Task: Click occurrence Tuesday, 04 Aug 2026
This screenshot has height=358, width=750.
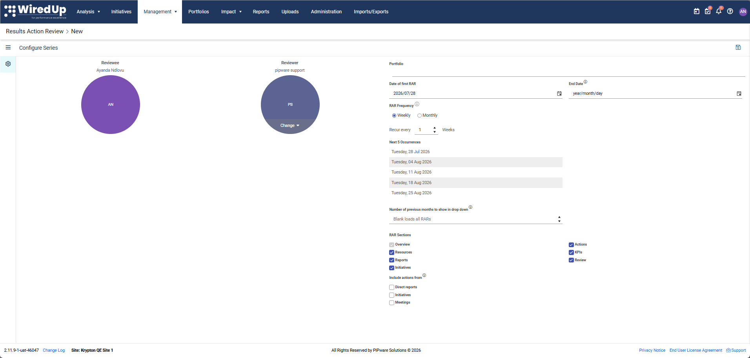Action: click(476, 162)
